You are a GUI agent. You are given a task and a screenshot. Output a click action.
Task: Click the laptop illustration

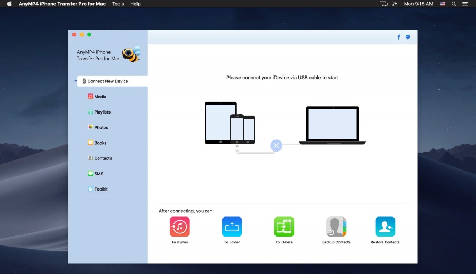click(333, 125)
